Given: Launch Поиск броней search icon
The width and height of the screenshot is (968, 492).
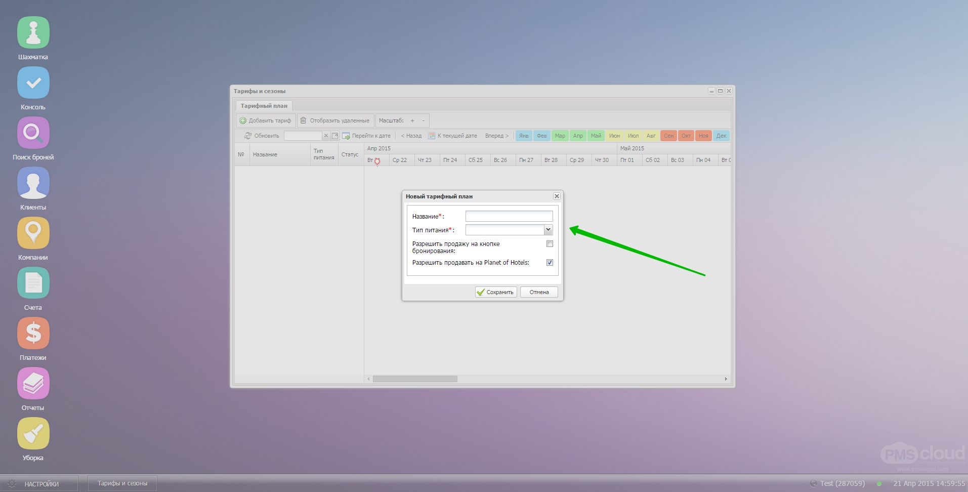Looking at the screenshot, I should coord(33,133).
